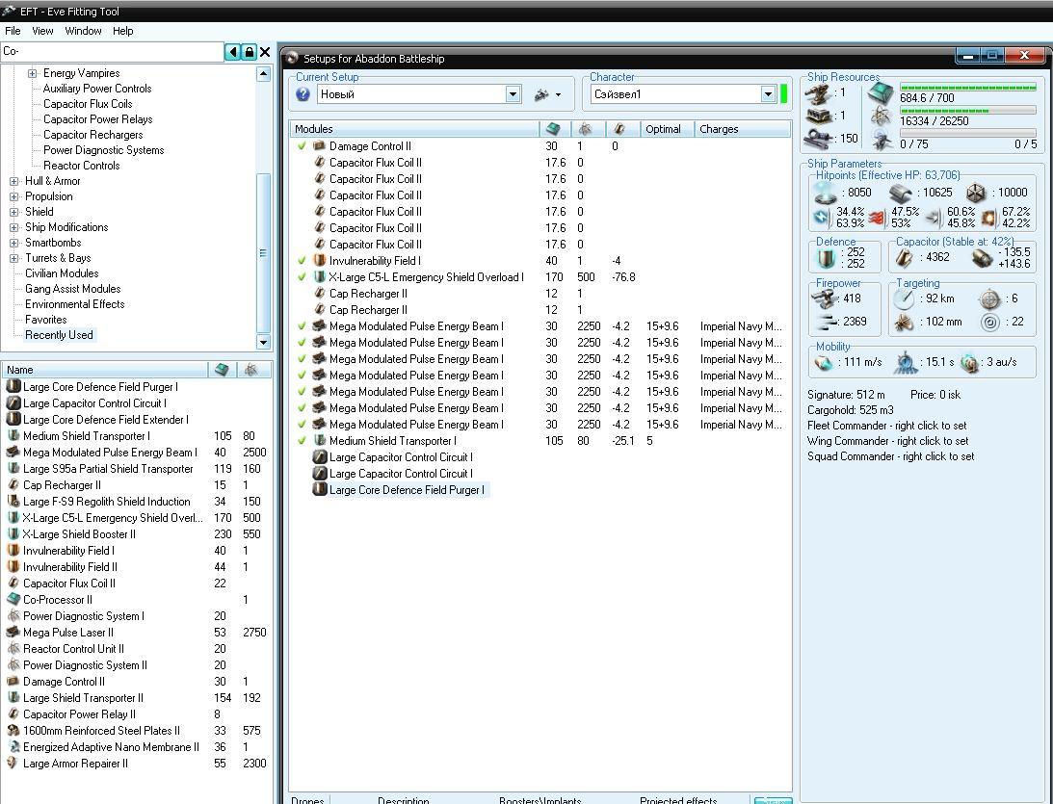Click the CPU column header icon in Modules
This screenshot has width=1053, height=804.
point(553,129)
